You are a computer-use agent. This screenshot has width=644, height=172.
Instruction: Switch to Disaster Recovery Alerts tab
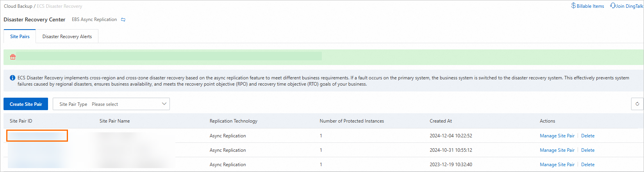click(x=67, y=37)
